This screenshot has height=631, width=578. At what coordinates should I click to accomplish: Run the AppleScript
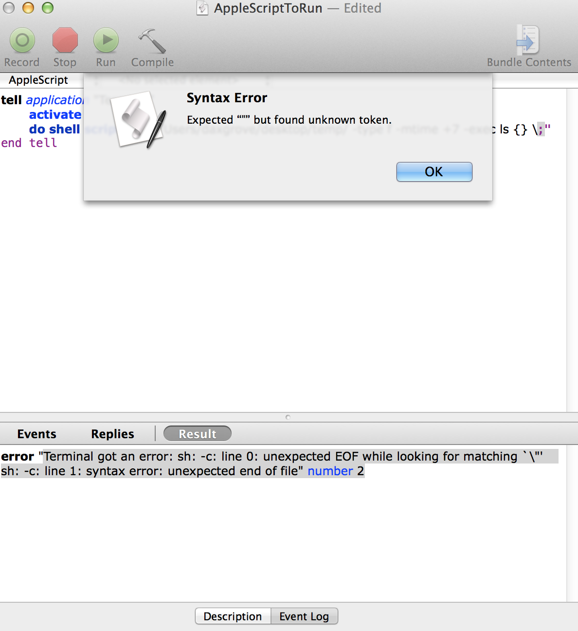coord(106,40)
